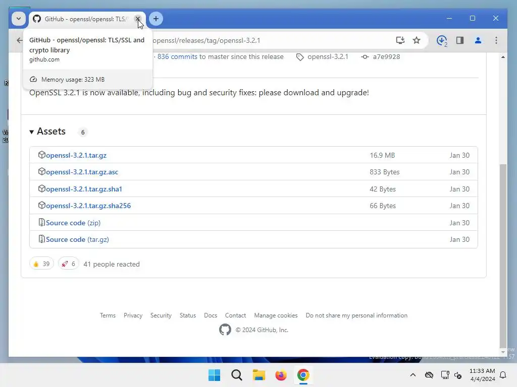This screenshot has height=387, width=517.
Task: Click the tag icon beside openssl-3.2.1
Action: (300, 57)
